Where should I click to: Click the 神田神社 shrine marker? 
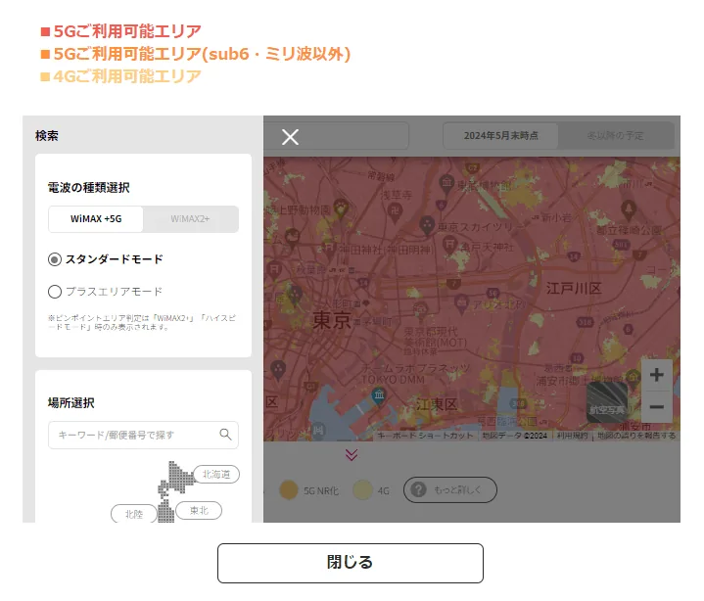[x=329, y=248]
